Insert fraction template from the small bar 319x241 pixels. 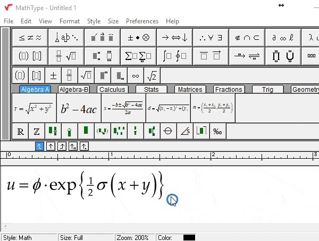pos(70,75)
